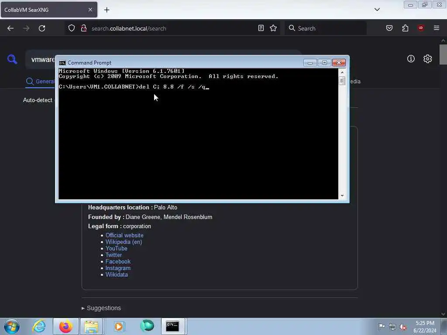
Task: Click the uBlock Origin toolbar icon
Action: (x=421, y=28)
